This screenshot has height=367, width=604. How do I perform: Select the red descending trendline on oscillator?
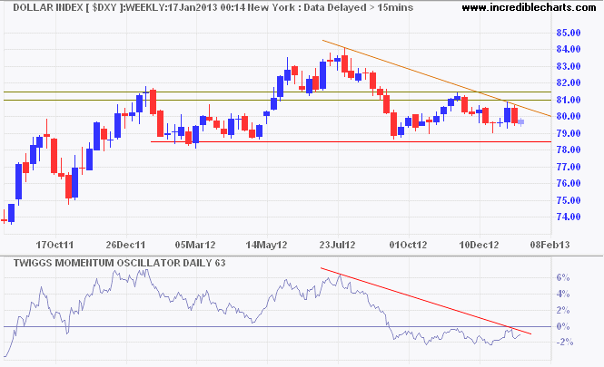[426, 301]
